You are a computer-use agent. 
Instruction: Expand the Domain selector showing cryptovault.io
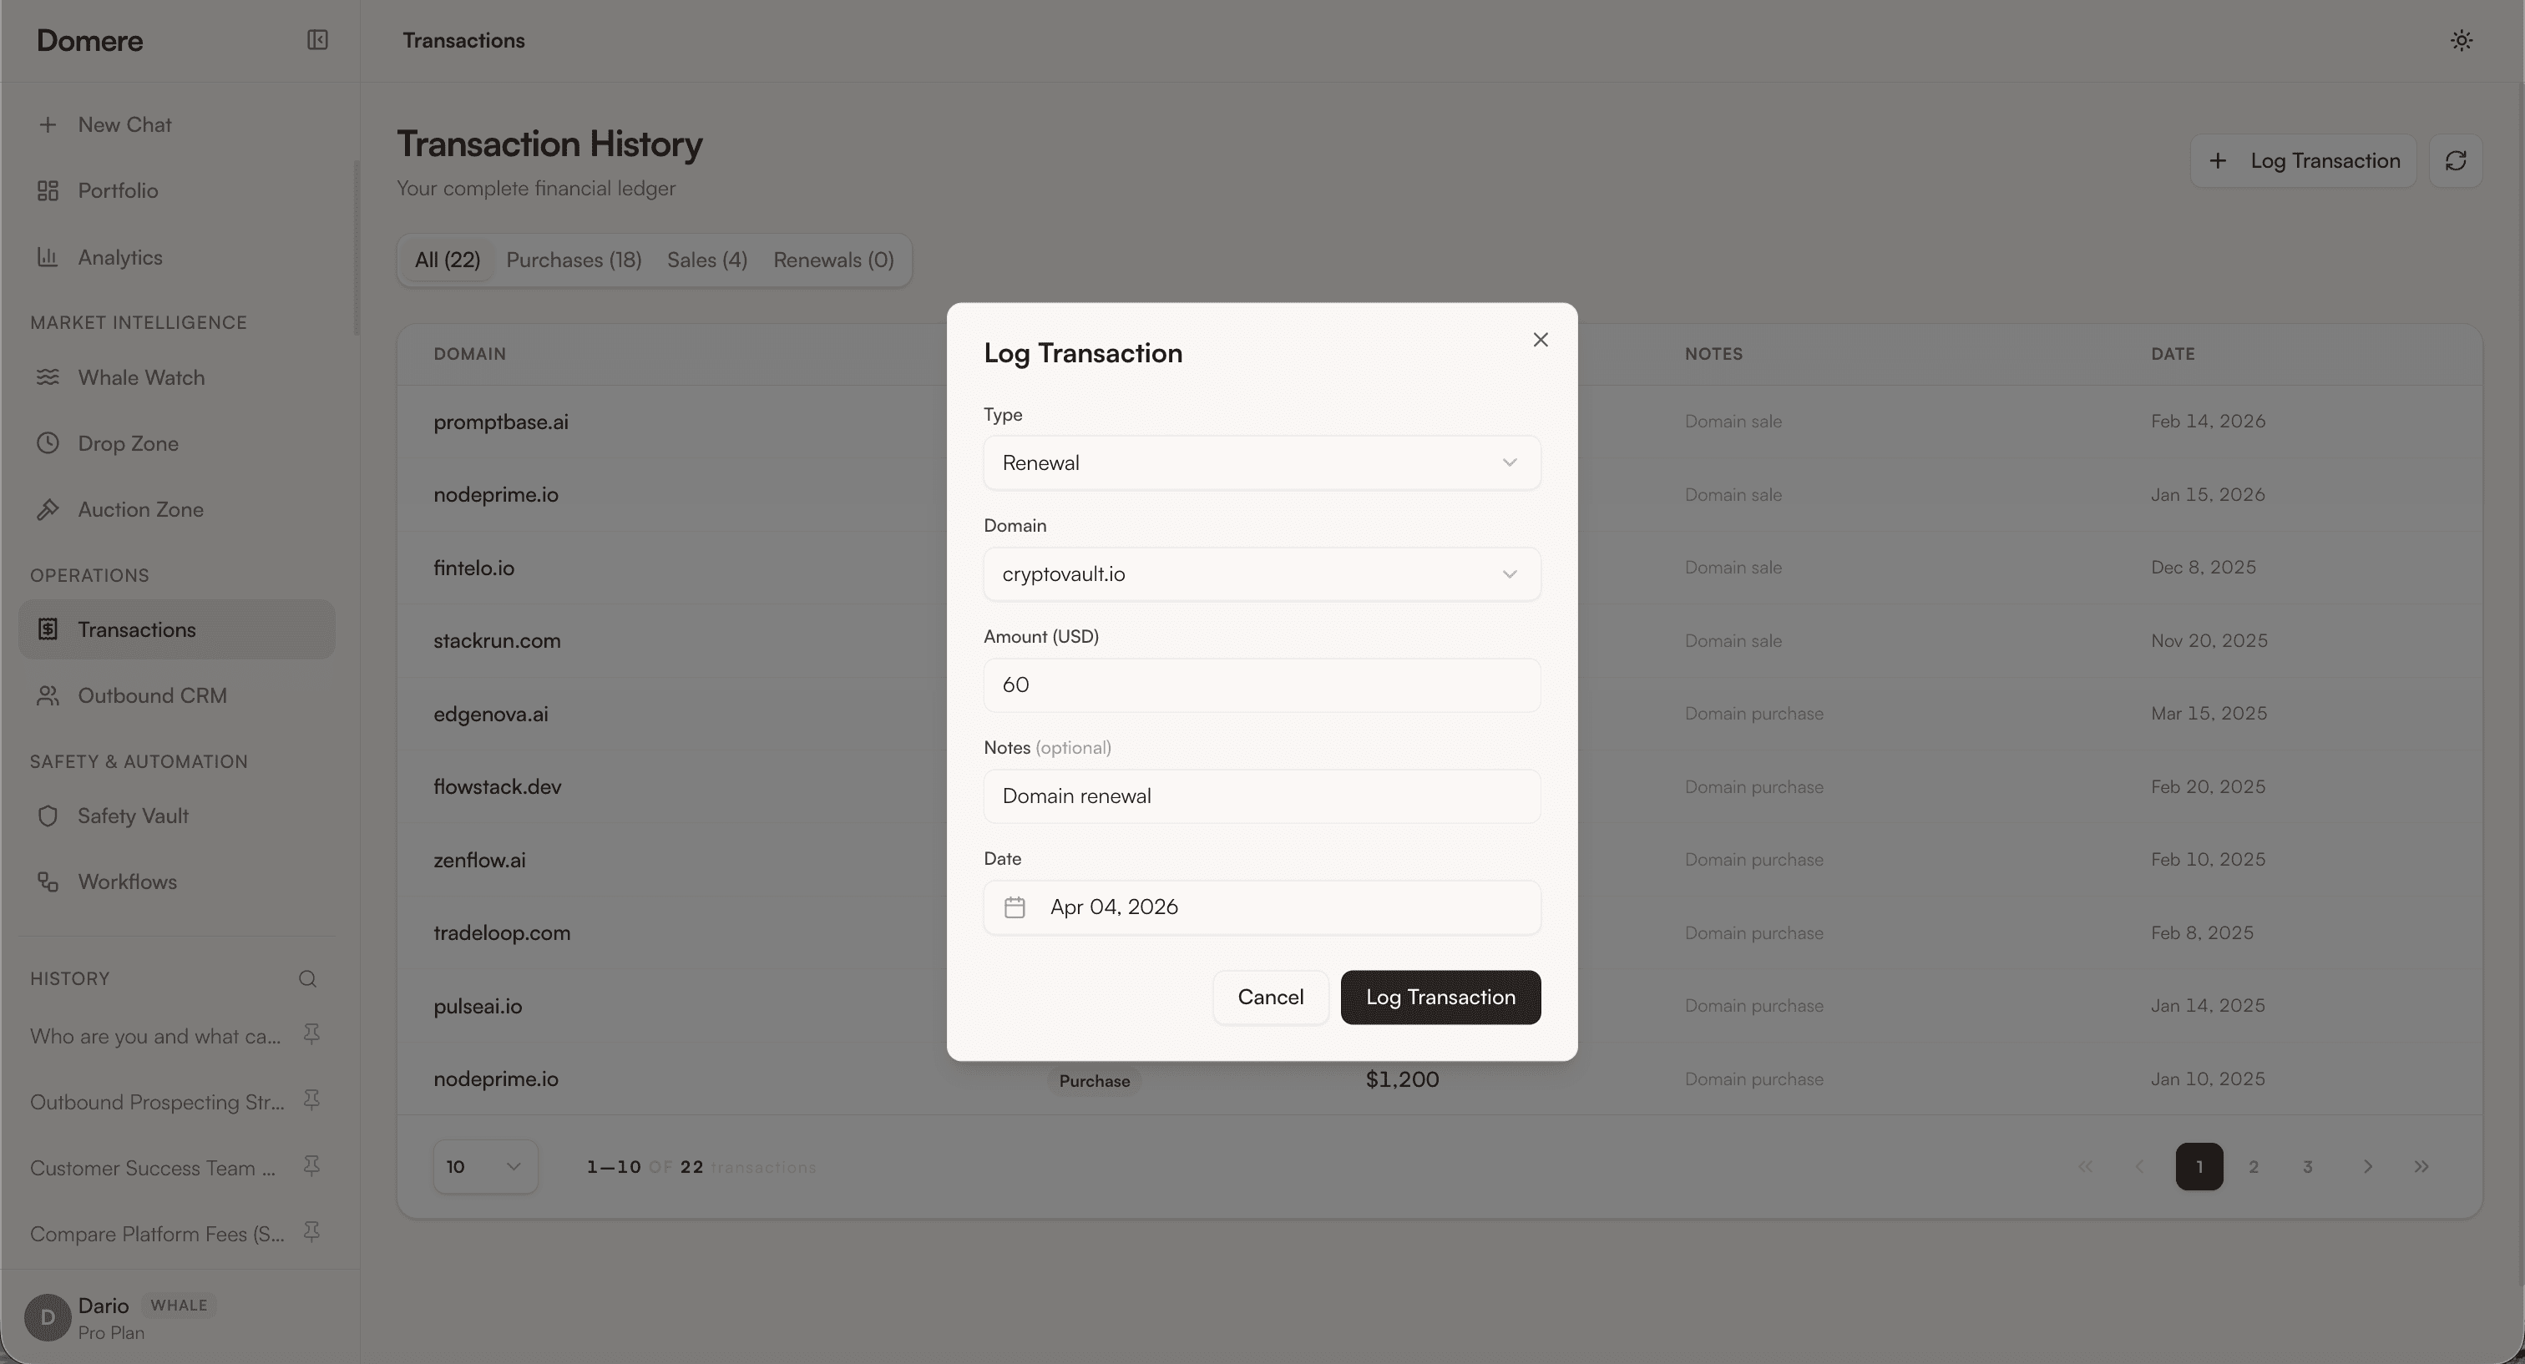coord(1261,574)
